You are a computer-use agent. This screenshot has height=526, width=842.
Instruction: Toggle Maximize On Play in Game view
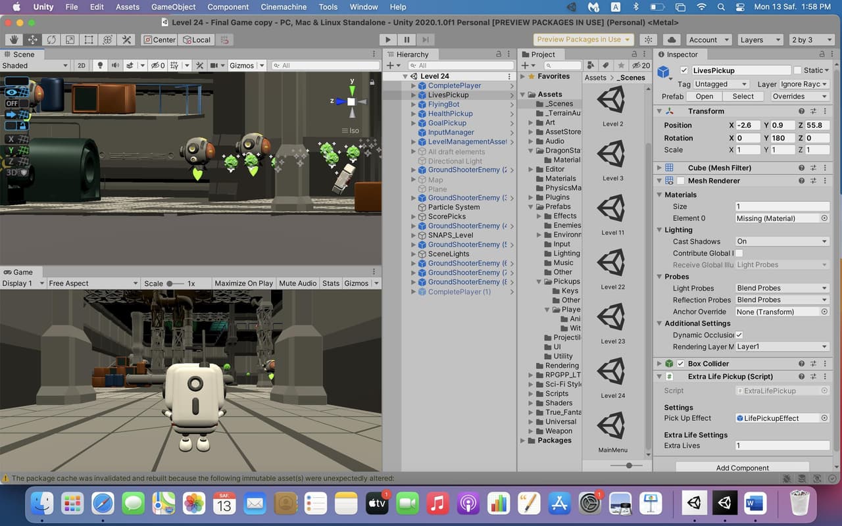click(243, 283)
